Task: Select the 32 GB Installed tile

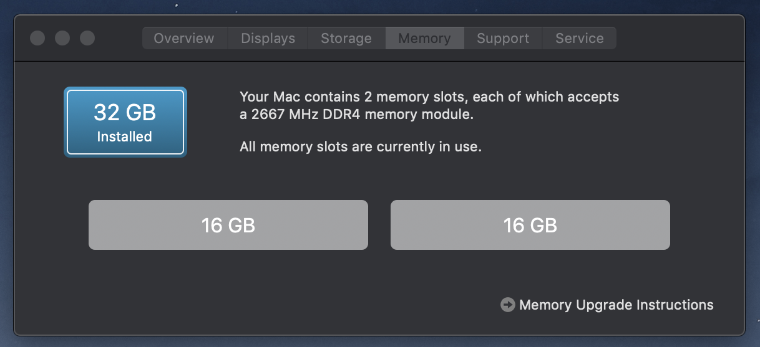Action: 125,121
